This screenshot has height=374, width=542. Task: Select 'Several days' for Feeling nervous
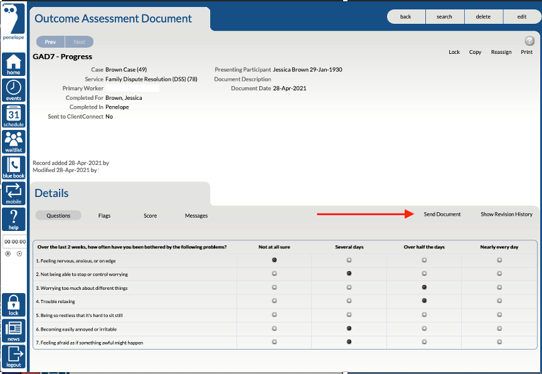(x=349, y=260)
